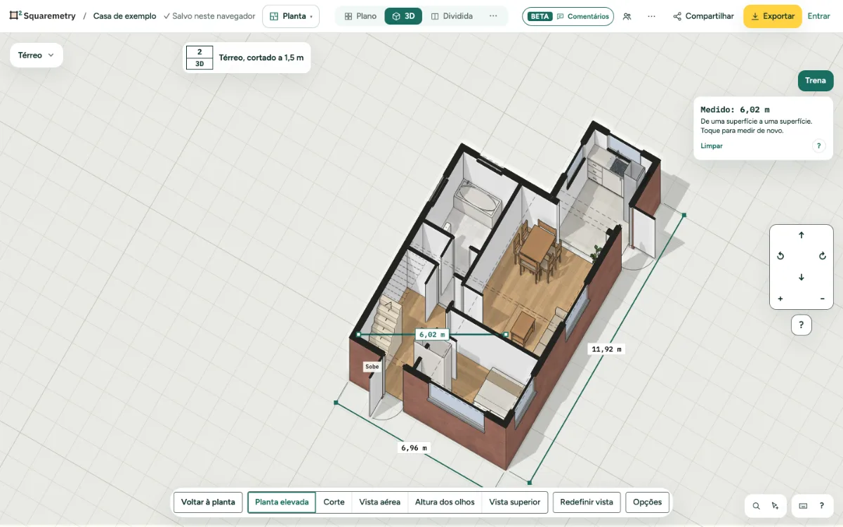Click Voltar à planta
This screenshot has height=527, width=843.
208,502
